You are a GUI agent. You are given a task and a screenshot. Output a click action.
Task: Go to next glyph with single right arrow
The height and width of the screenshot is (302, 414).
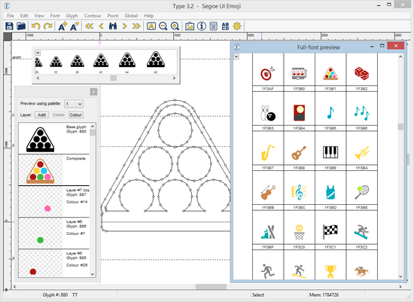[x=125, y=26]
